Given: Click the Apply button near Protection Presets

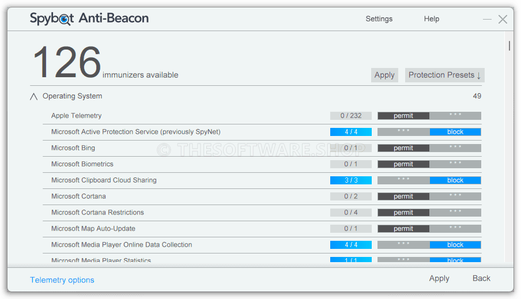Looking at the screenshot, I should (384, 75).
